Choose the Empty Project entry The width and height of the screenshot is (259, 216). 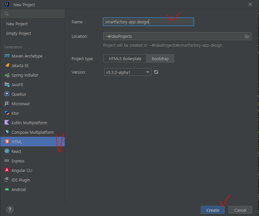18,34
